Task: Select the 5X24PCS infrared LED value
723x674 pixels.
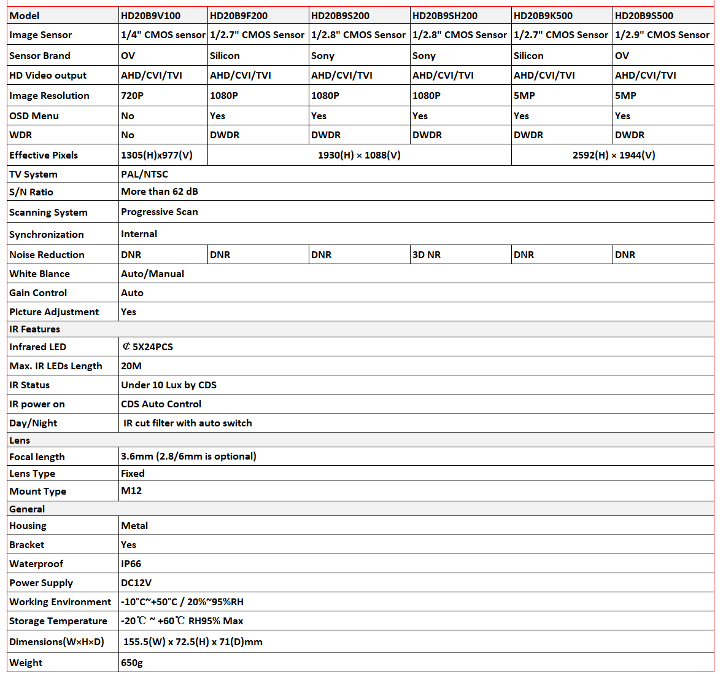Action: [x=148, y=347]
